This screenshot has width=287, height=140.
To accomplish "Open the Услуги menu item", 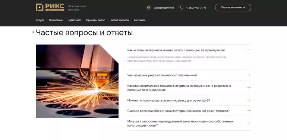I will tap(40, 20).
